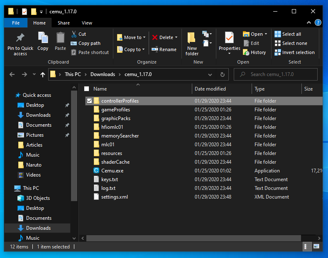Go back with the left arrow
Screen dimensions: 328x258
click(12, 74)
